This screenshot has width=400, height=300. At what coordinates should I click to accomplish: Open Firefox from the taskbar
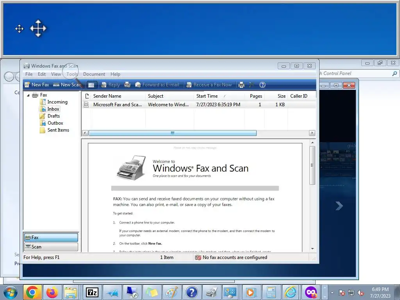click(x=52, y=292)
